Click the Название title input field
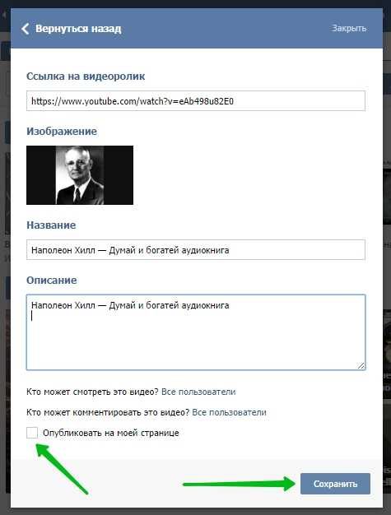Image resolution: width=391 pixels, height=515 pixels. [x=196, y=249]
